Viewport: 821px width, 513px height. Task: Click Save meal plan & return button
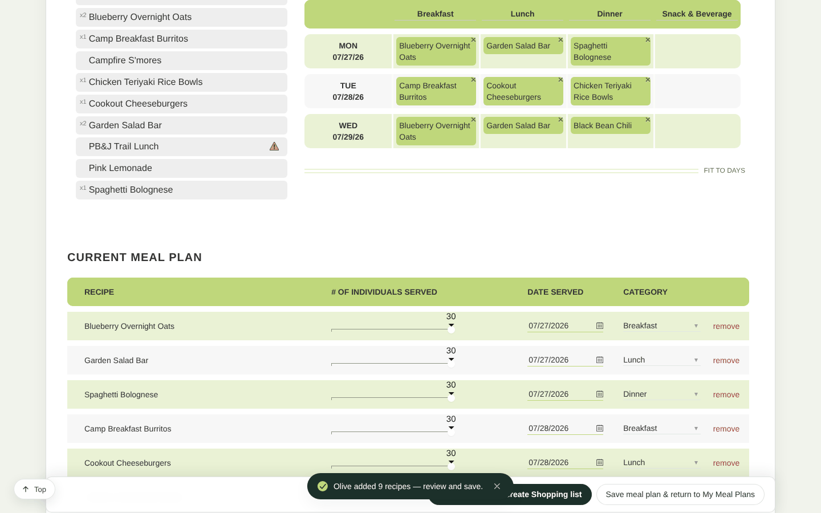pyautogui.click(x=680, y=494)
